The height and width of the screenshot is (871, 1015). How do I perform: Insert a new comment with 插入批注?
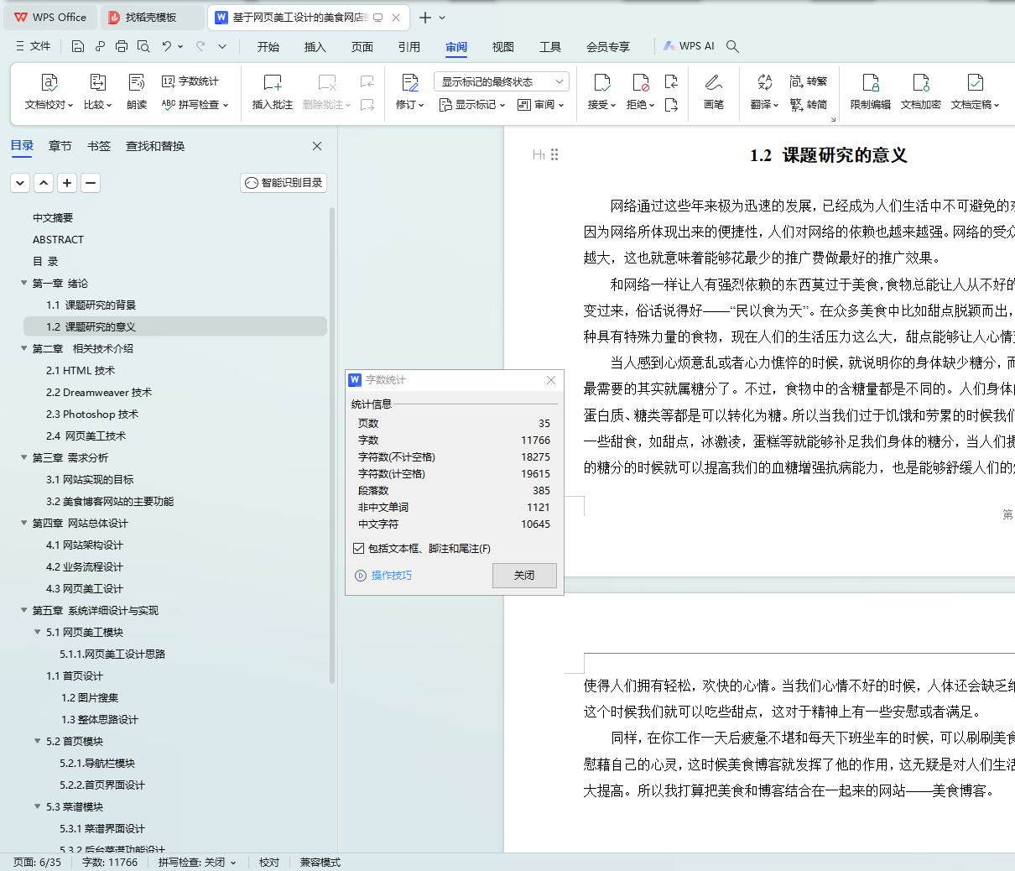click(271, 92)
